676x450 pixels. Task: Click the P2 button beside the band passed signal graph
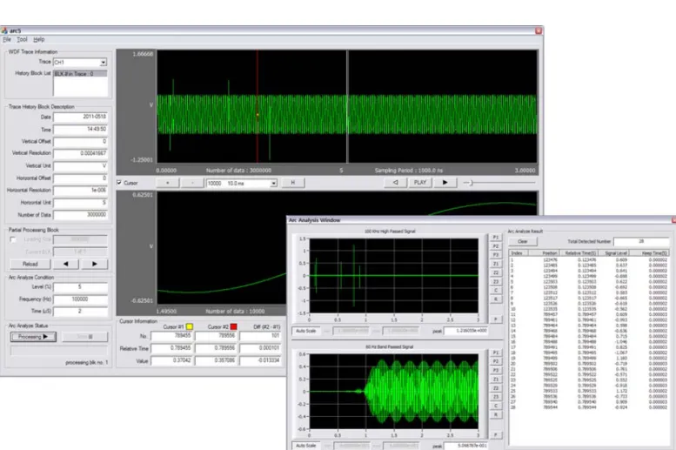coord(495,361)
